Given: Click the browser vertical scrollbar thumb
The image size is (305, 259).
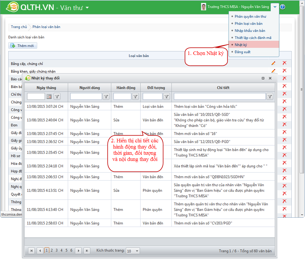Looking at the screenshot, I should (x=302, y=89).
